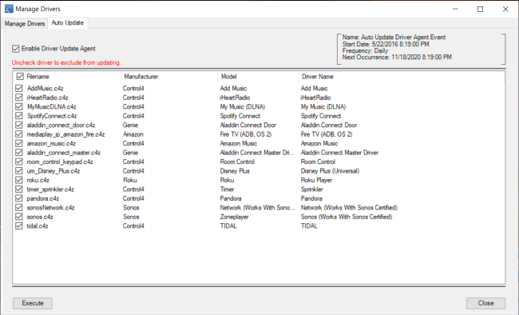Close the window with the title bar X
Screen dimensions: 519x315
click(x=505, y=9)
